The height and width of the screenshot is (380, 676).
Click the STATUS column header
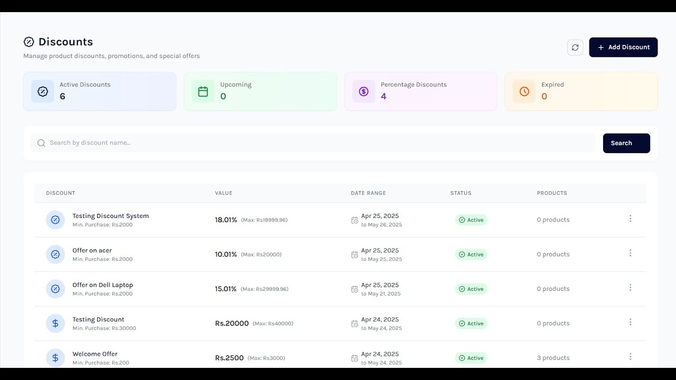(461, 193)
